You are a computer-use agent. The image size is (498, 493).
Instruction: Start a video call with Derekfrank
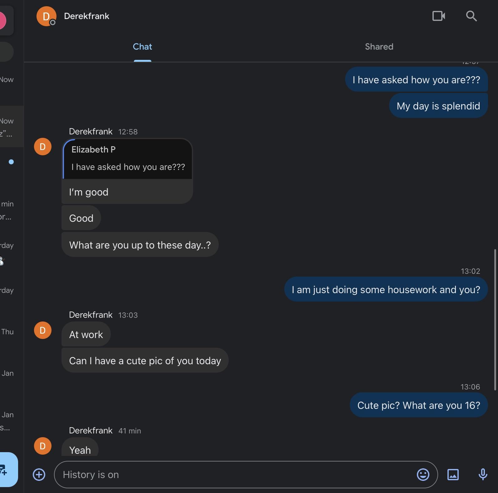438,16
